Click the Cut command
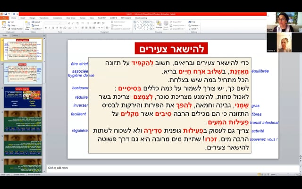Screen dimensions: 302x189 tap(11, 22)
